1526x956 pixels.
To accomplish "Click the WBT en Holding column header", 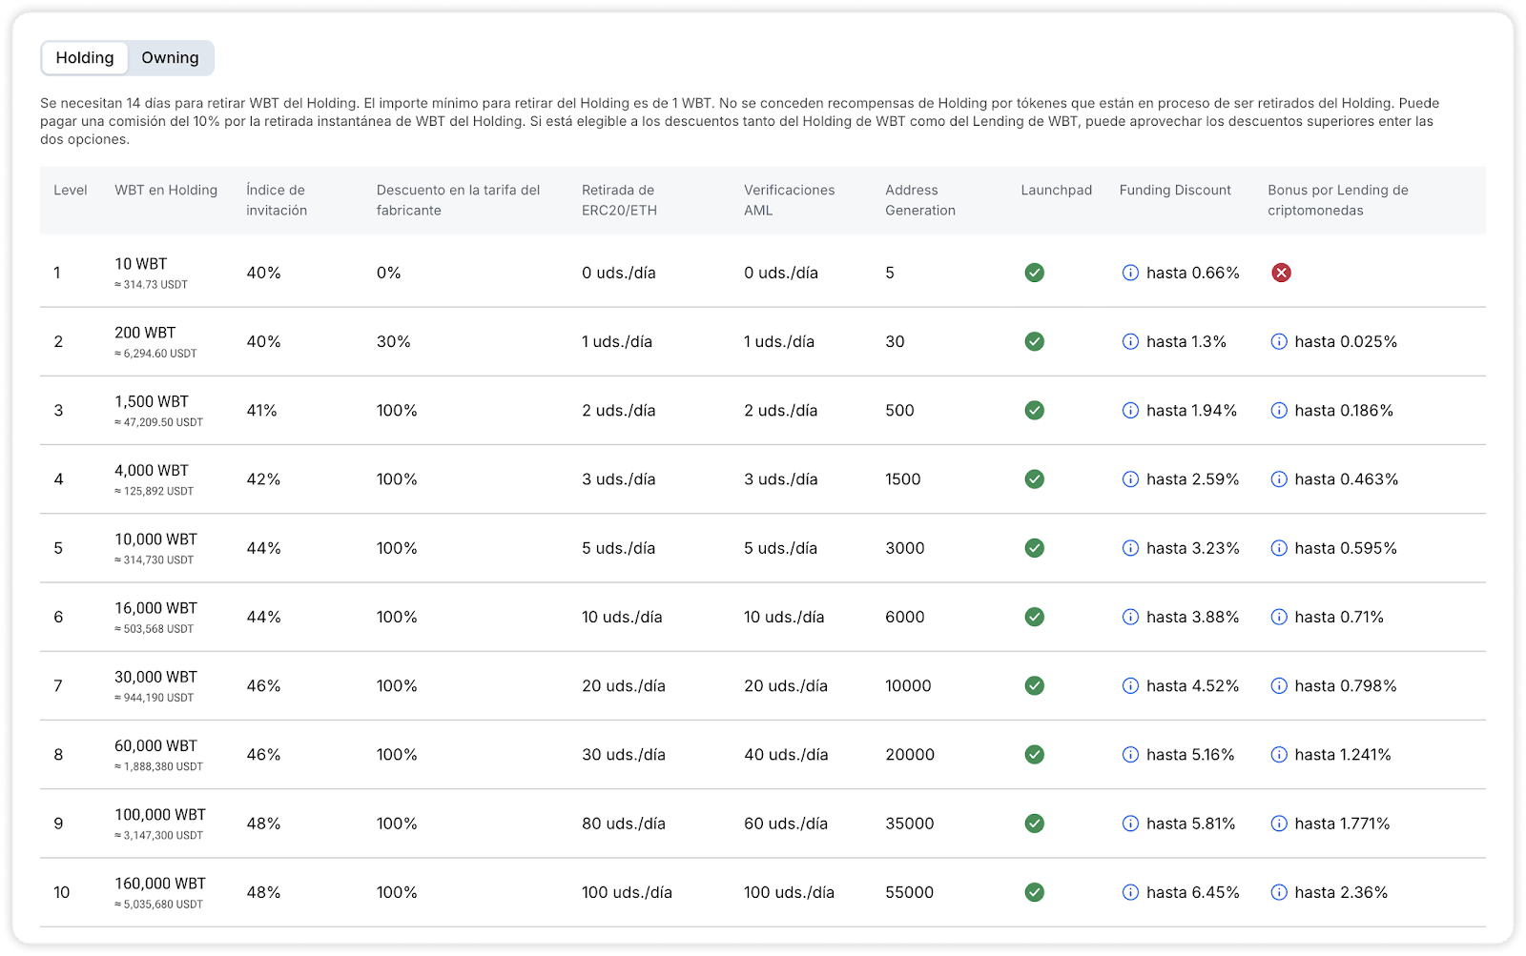I will tap(166, 191).
